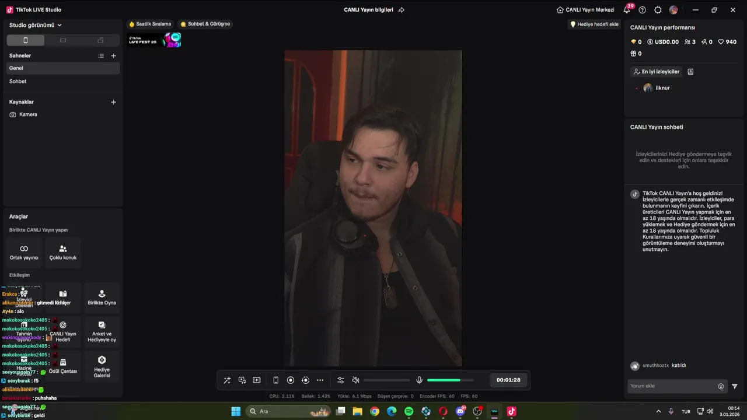Screen dimensions: 747x420
Task: Open the profile avatar in title bar
Action: pos(673,10)
